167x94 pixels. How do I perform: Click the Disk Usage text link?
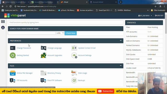point(82,73)
